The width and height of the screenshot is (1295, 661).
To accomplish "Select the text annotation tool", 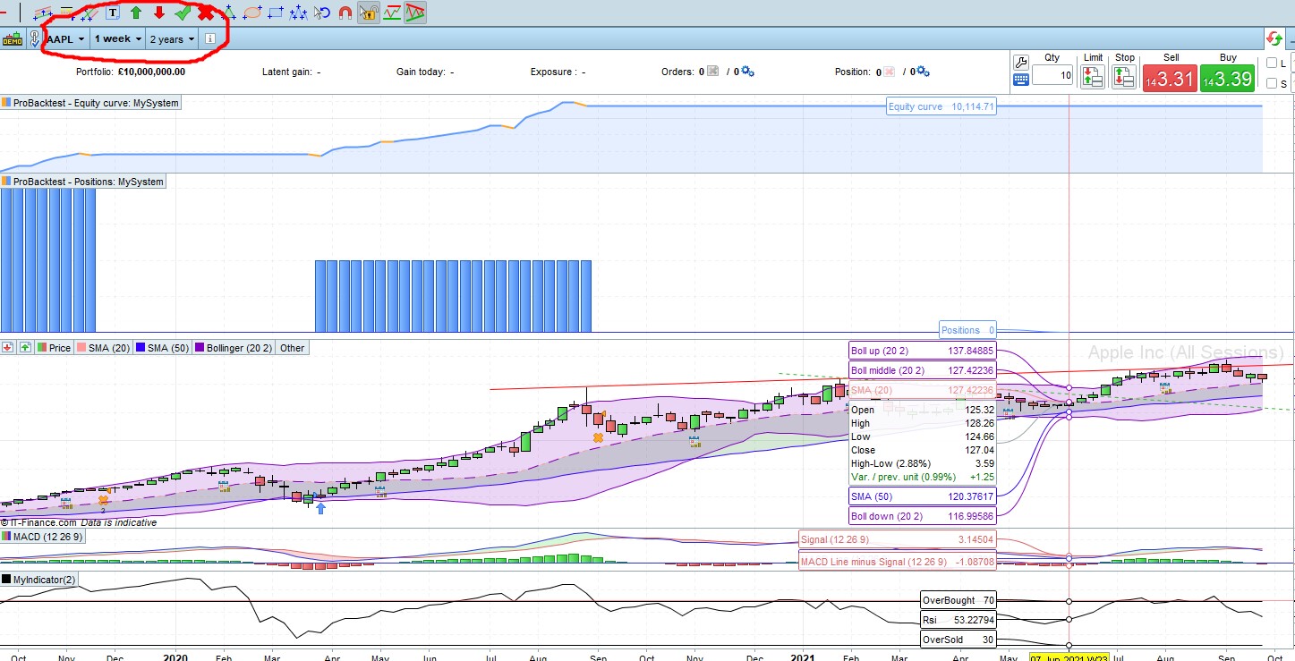I will (x=113, y=13).
